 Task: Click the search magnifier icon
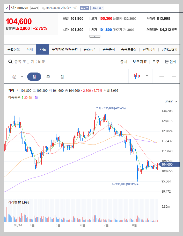[x=10, y=62]
